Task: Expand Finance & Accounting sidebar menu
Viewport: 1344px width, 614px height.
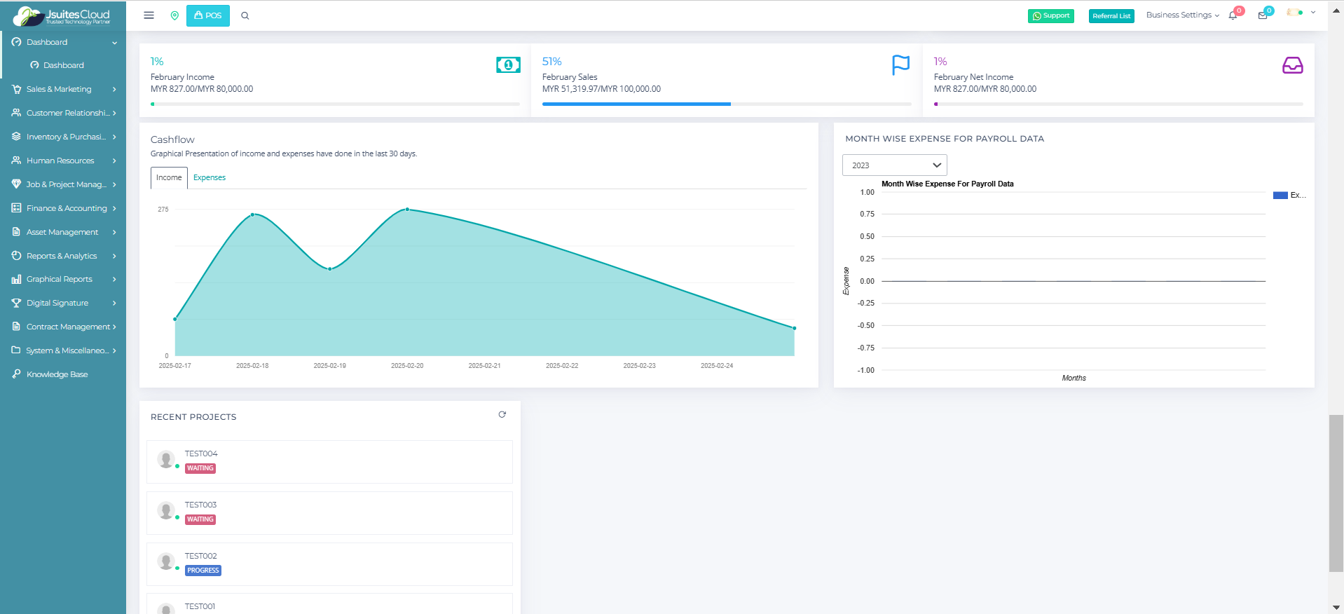Action: pyautogui.click(x=64, y=208)
